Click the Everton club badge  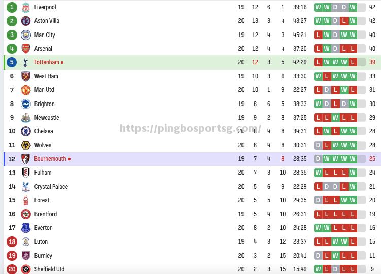click(x=26, y=228)
